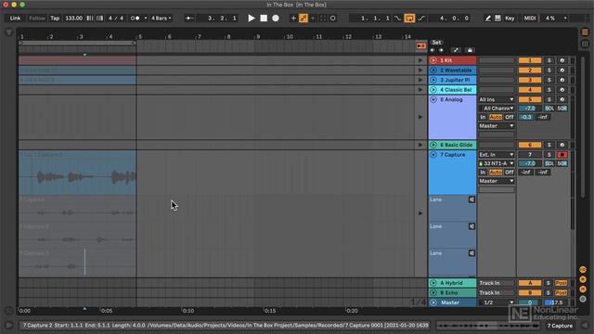Set 7 Capture monitor to Off
Viewport: 594px width, 334px height.
(510, 172)
